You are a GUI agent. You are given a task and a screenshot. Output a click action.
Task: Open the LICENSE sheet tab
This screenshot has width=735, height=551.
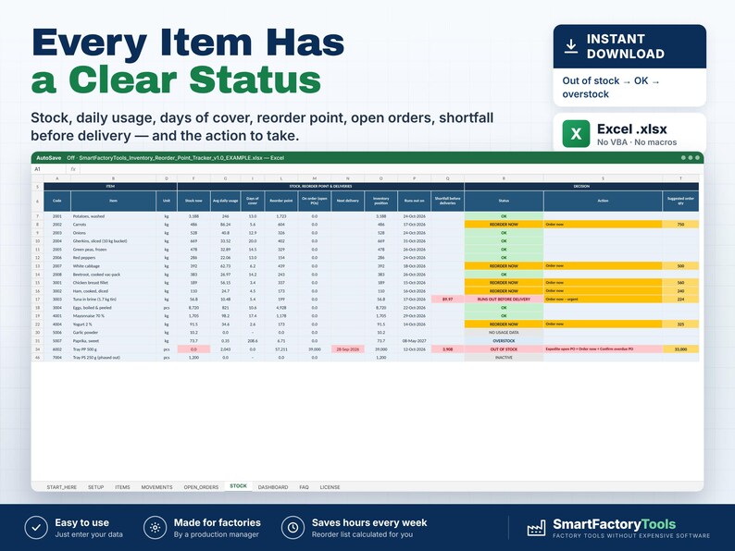pyautogui.click(x=330, y=487)
